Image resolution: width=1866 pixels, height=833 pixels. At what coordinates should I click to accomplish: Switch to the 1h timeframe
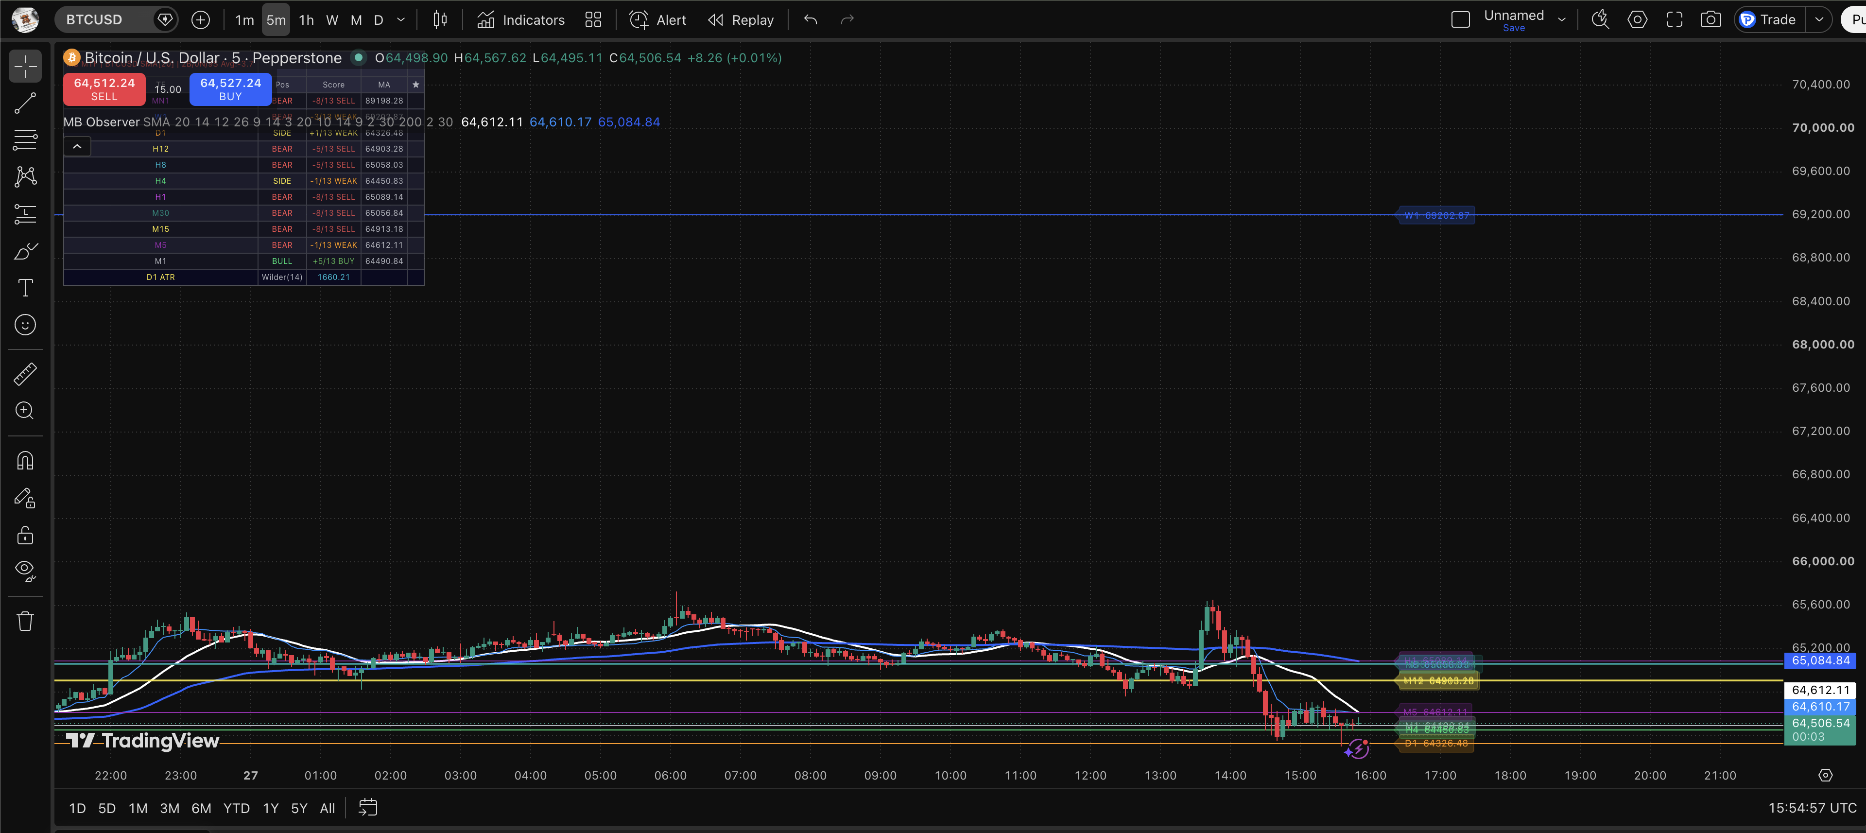tap(307, 19)
